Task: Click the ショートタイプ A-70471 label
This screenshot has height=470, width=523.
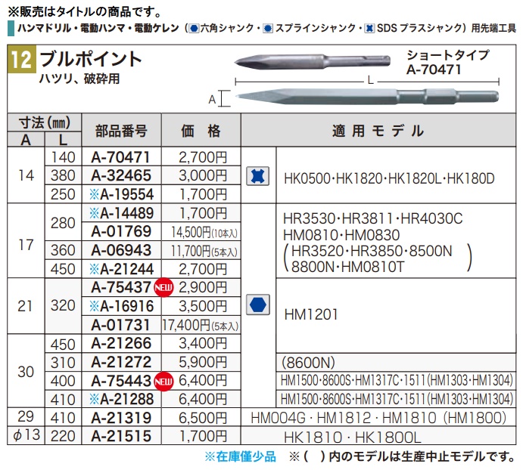Action: point(447,62)
